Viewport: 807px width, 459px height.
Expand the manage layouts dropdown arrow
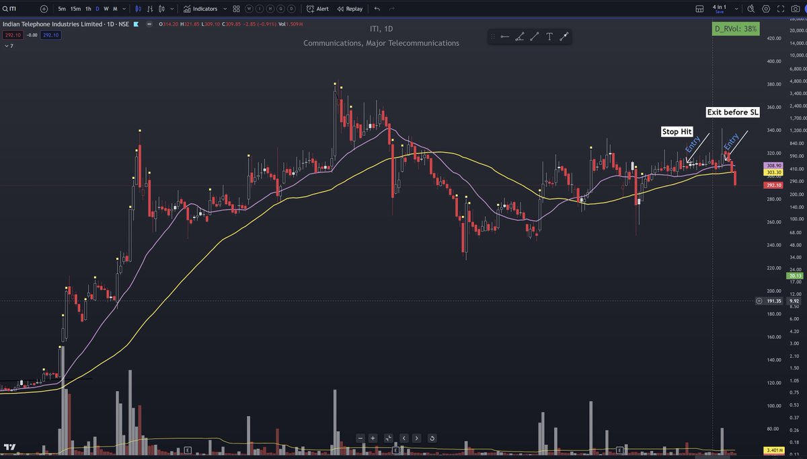[737, 9]
